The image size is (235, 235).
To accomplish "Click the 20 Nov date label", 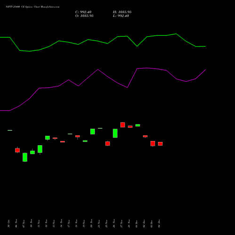I will point(91,224).
